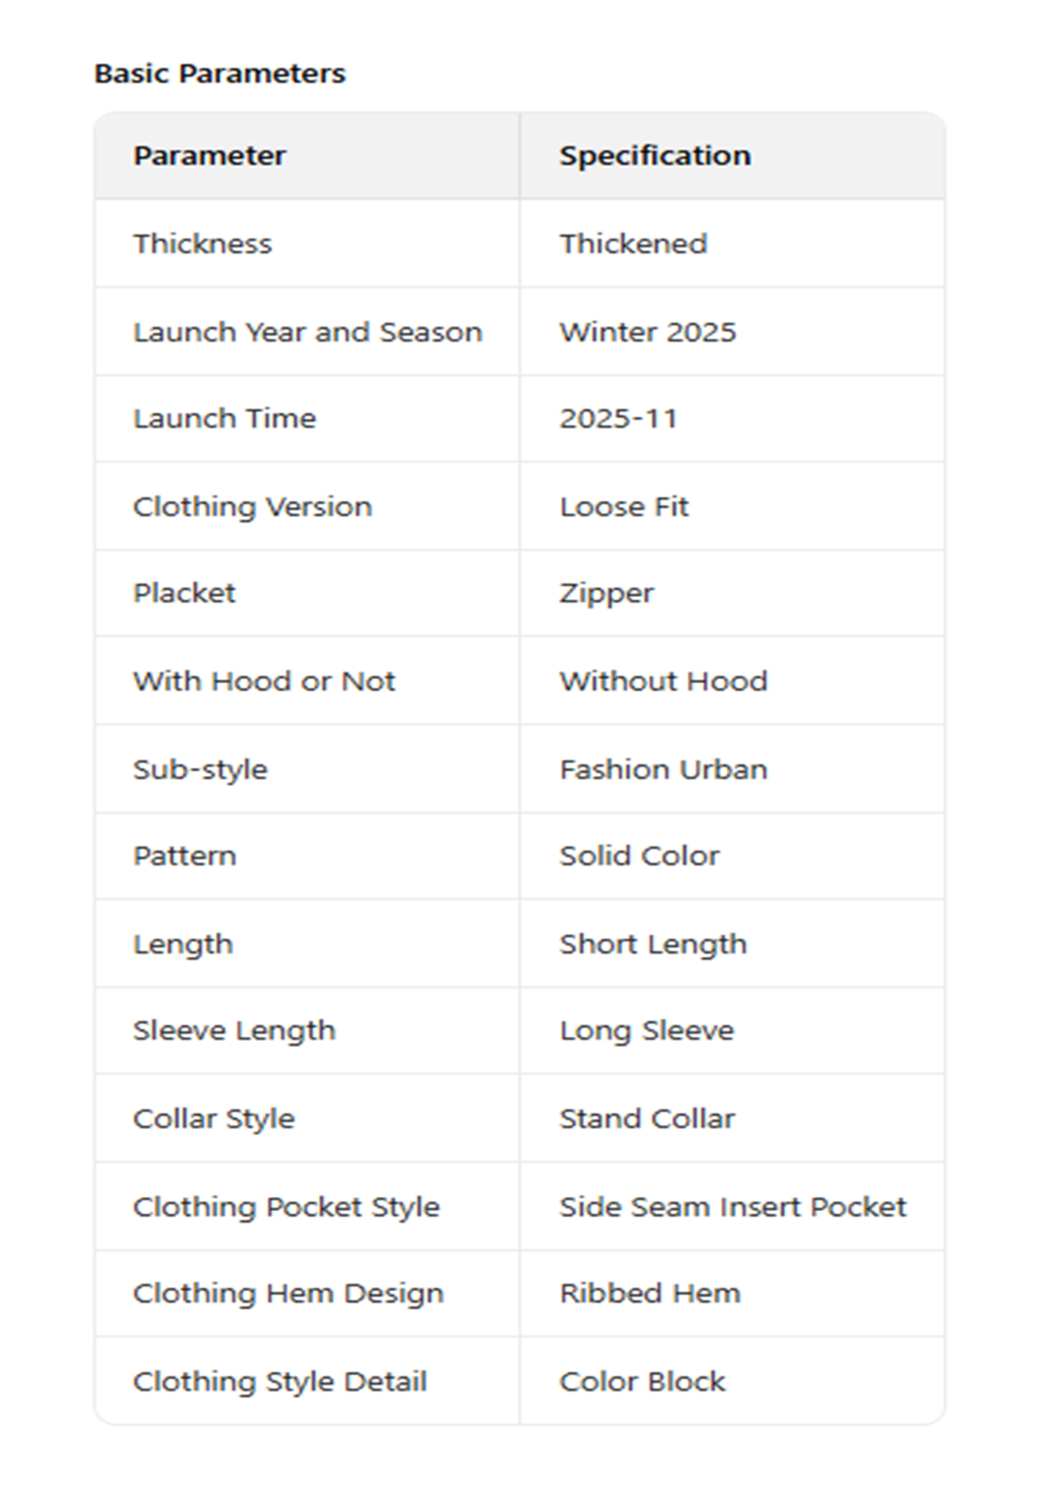Click the Loose Fit specification

point(623,507)
